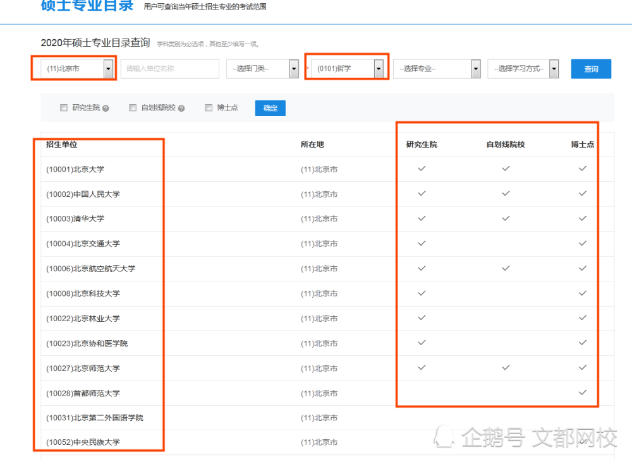Click 北京大学's 研究生院 checkmark
632x460 pixels.
[x=422, y=168]
